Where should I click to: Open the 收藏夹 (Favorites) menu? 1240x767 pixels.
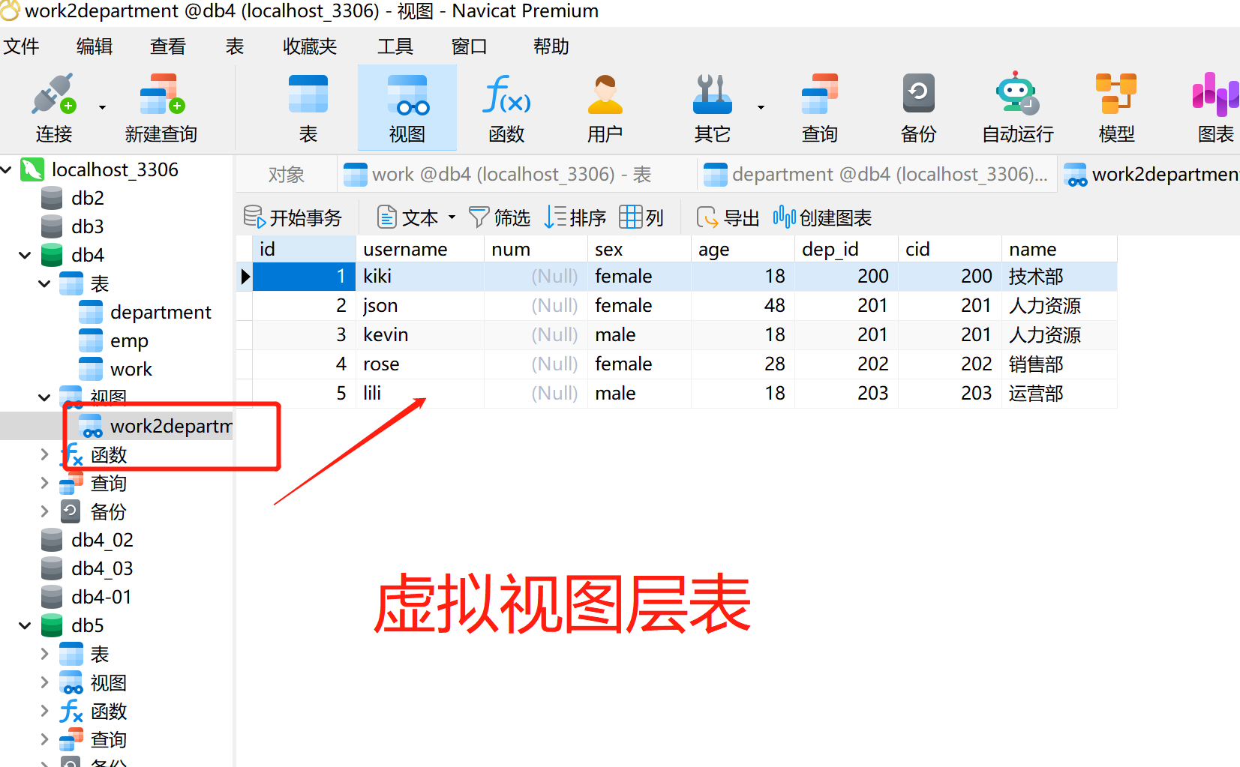(310, 46)
